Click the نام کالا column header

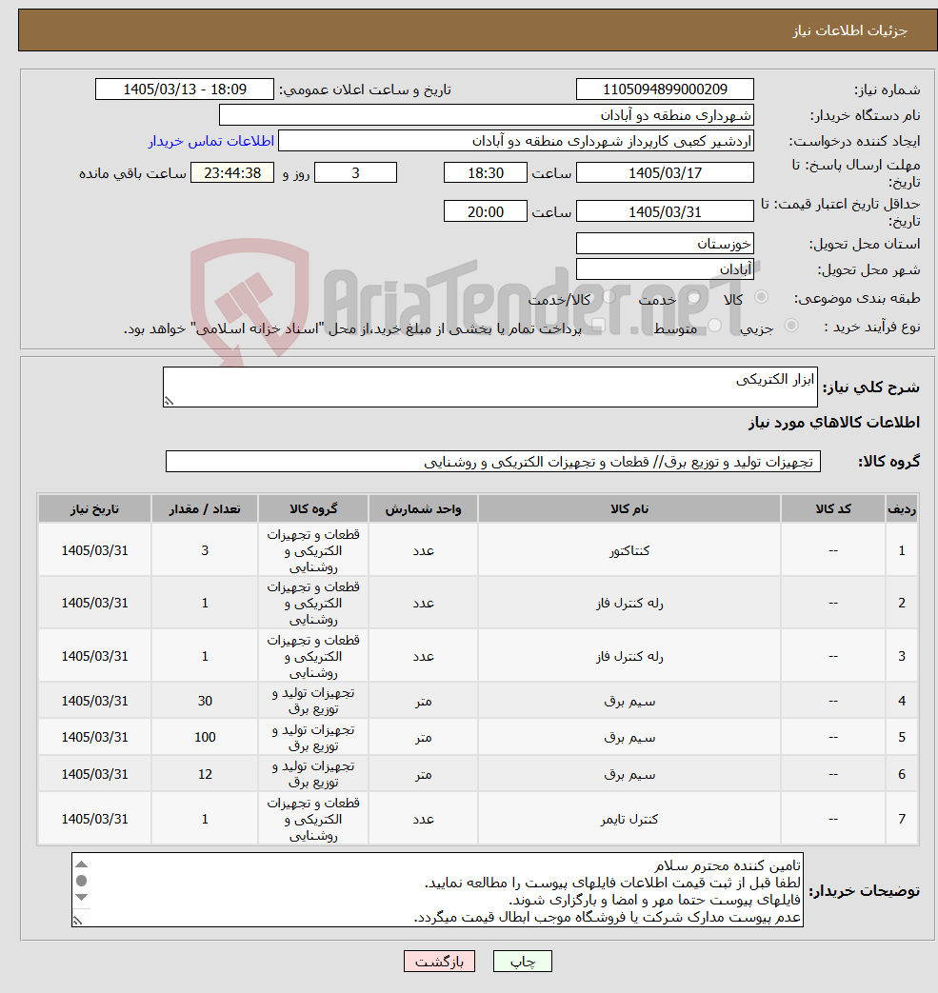[629, 509]
